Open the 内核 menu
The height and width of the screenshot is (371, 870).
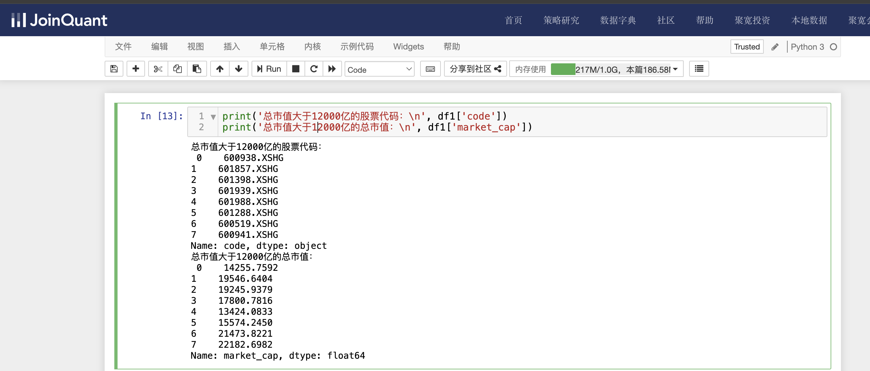(x=312, y=47)
